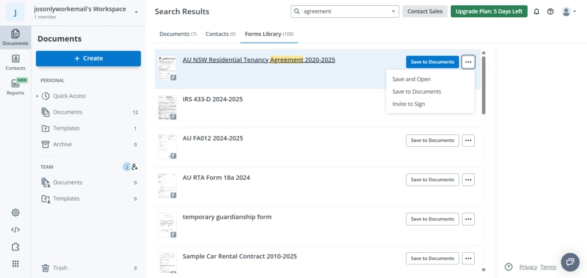This screenshot has height=278, width=587.
Task: Open the Contacts sidebar section
Action: [x=16, y=62]
